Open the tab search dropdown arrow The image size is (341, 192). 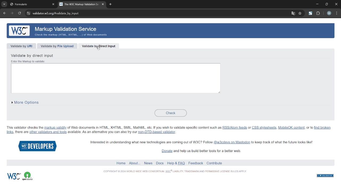click(x=4, y=4)
